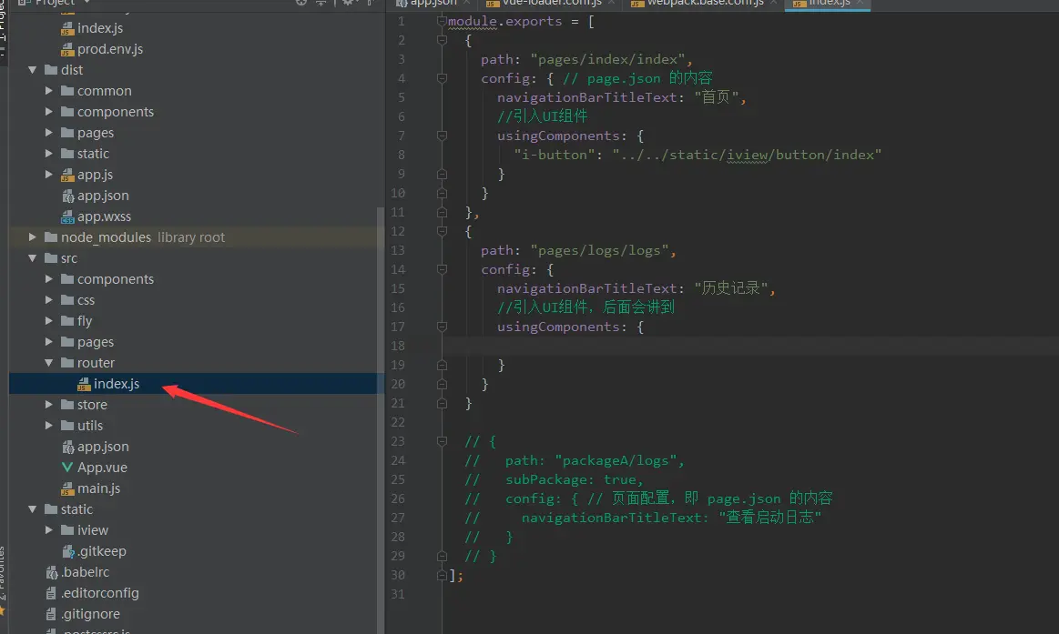Screen dimensions: 1059x634
Task: Click the app.wxss CSS file icon
Action: click(67, 217)
